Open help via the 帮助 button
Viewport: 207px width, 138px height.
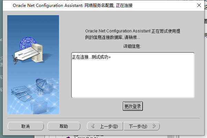[x=64, y=126]
